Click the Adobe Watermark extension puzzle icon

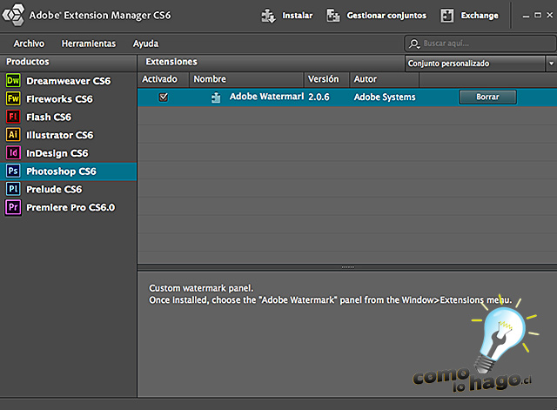[216, 97]
